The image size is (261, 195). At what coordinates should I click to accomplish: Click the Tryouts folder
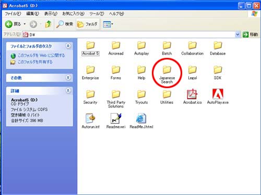point(141,97)
